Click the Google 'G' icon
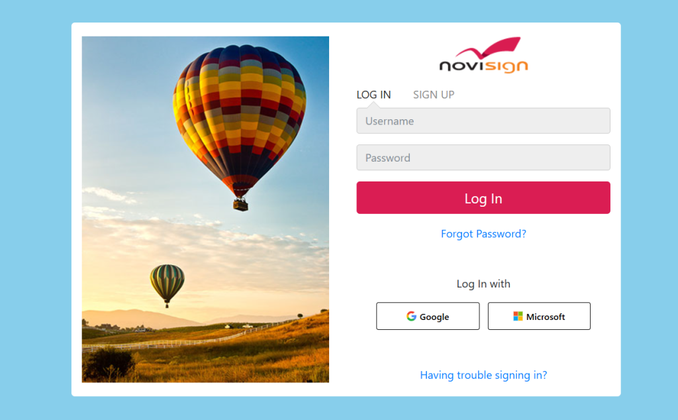The width and height of the screenshot is (678, 420). pyautogui.click(x=411, y=316)
